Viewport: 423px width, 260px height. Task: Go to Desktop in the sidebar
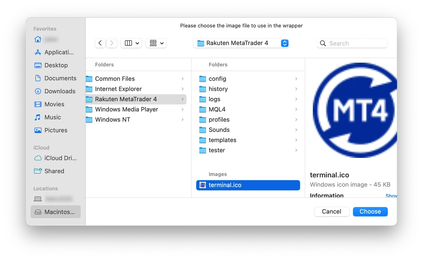[55, 65]
